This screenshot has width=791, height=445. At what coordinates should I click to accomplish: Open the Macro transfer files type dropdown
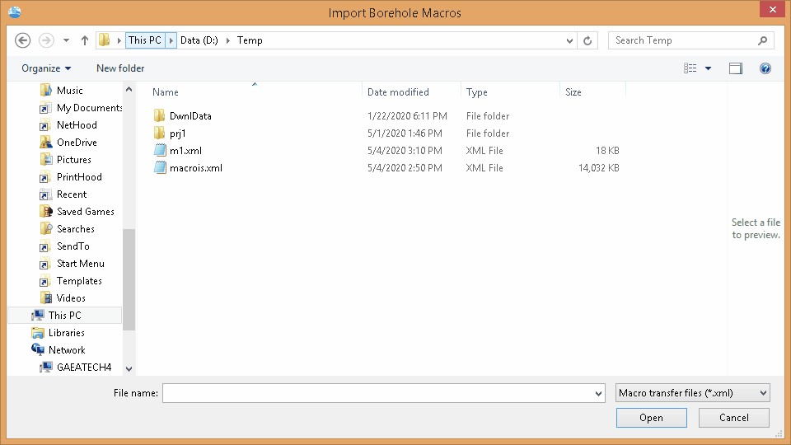tap(692, 393)
